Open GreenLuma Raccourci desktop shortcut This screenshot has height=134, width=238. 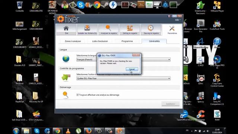pos(201,7)
